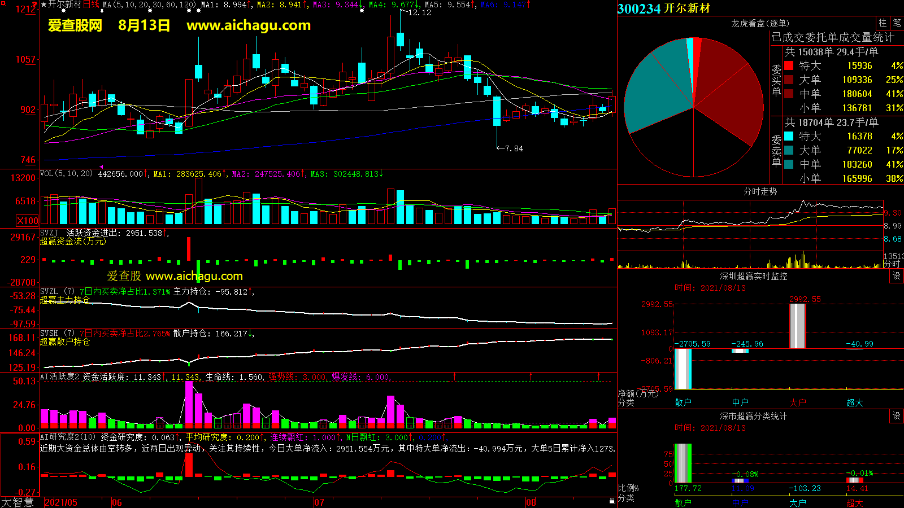Viewport: 904px width, 508px height.
Task: Select 超大 category in 深市超赢分类统计 chart
Action: pyautogui.click(x=854, y=502)
